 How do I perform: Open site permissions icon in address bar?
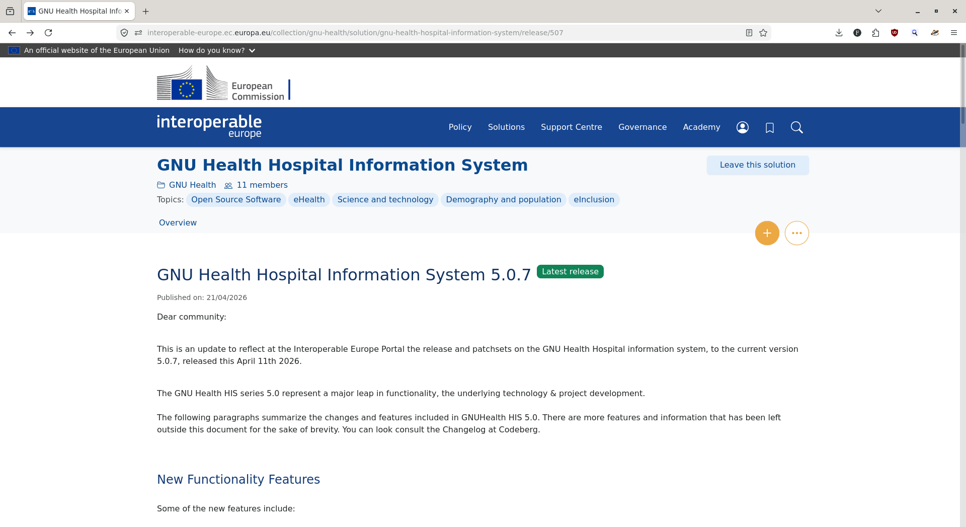pos(138,33)
